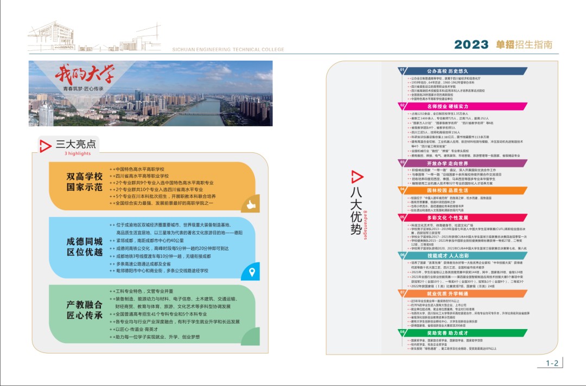The width and height of the screenshot is (586, 386).
Task: Click the 我的大学 red calligraphy title
Action: tap(85, 74)
